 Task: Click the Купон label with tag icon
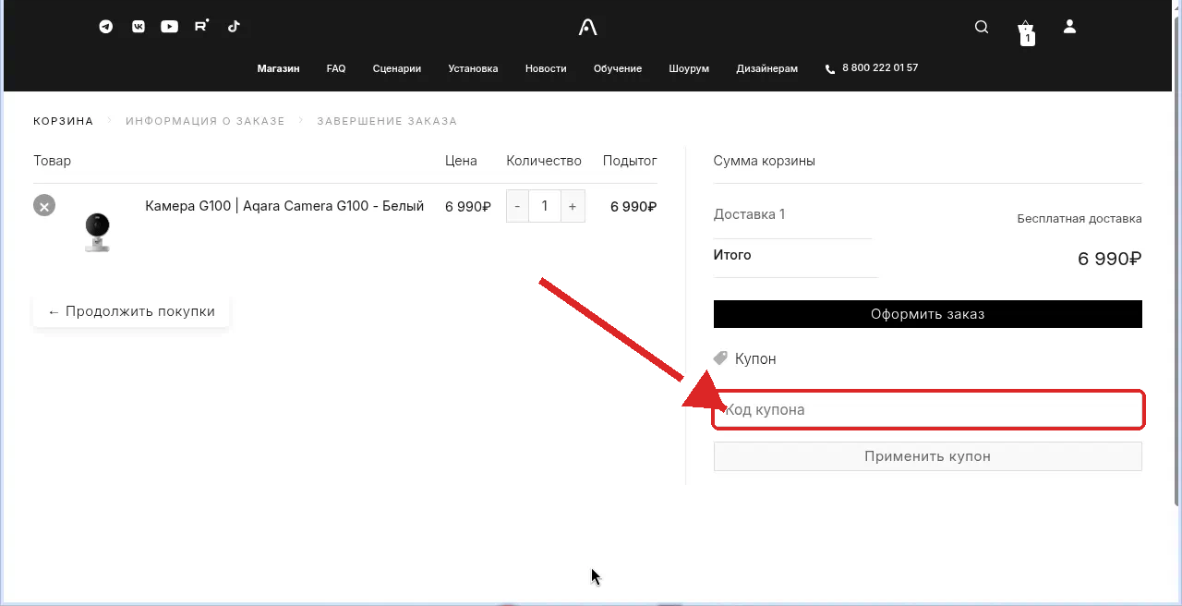(745, 358)
